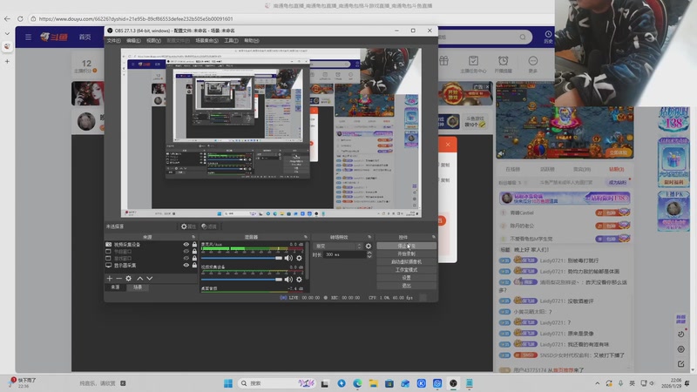Open Windows Start button on taskbar
The width and height of the screenshot is (697, 392).
click(228, 383)
